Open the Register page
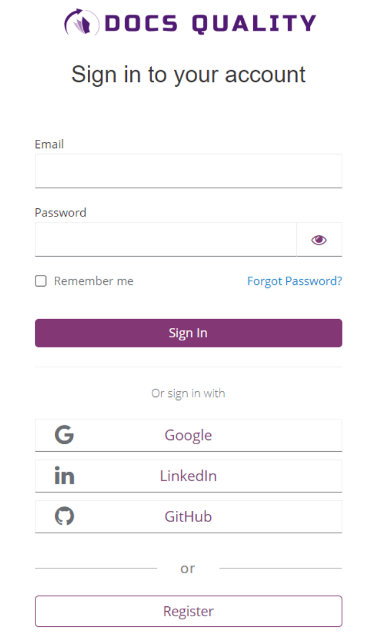376x637 pixels. pyautogui.click(x=188, y=611)
